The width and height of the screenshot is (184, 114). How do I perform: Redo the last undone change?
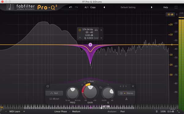tap(76, 7)
